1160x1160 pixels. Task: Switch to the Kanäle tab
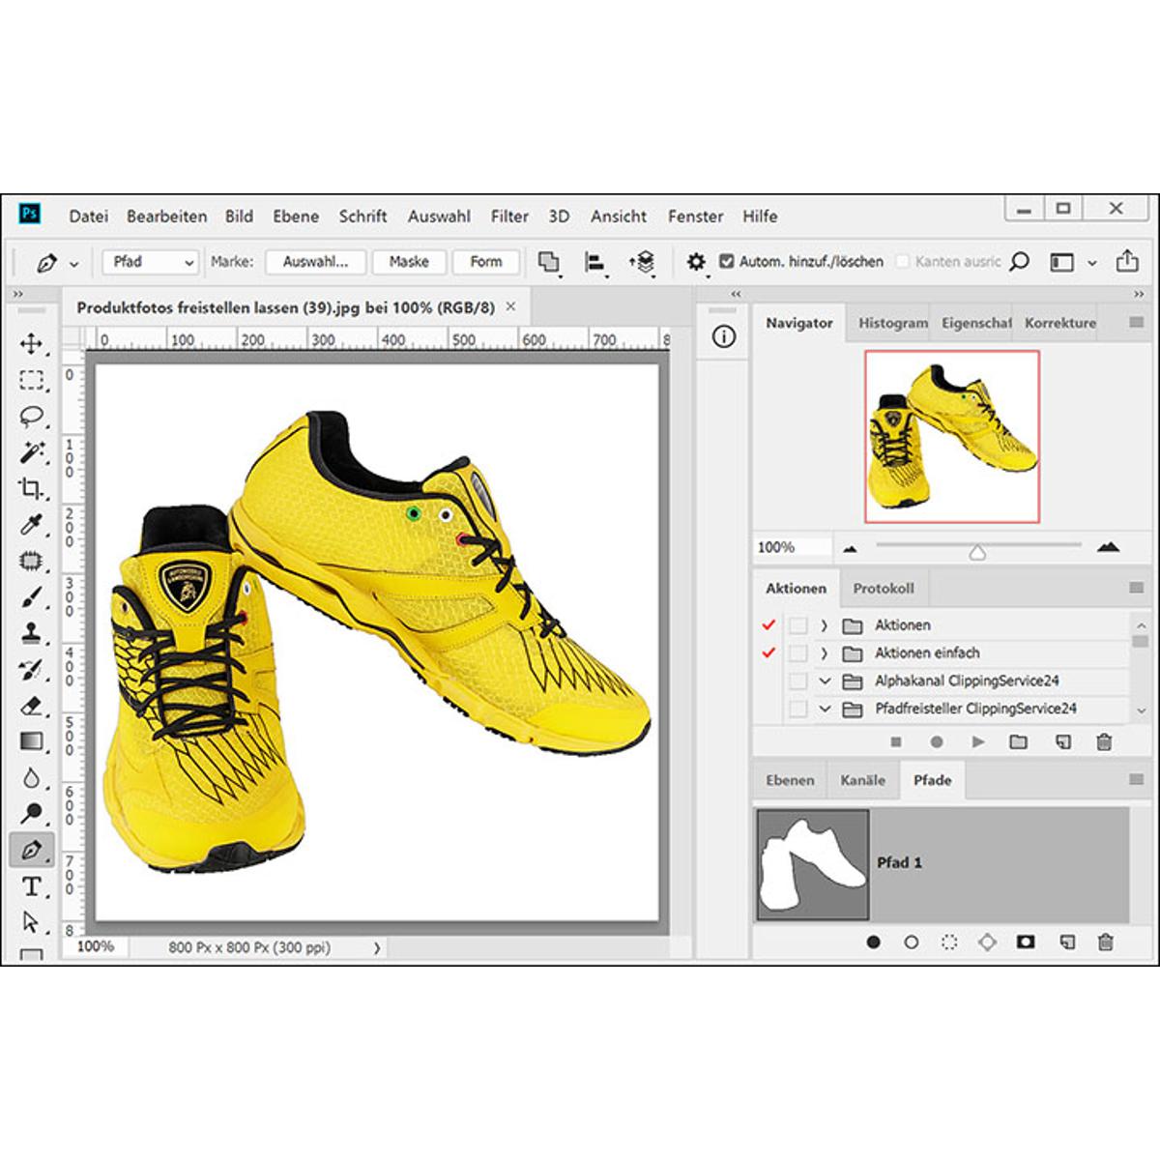(863, 780)
